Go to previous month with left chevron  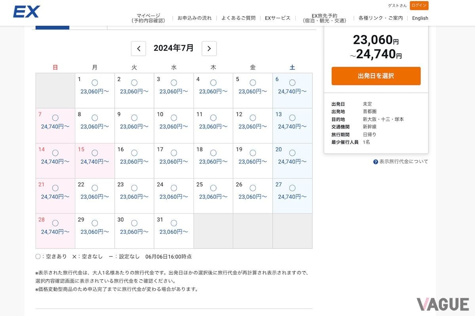[139, 49]
